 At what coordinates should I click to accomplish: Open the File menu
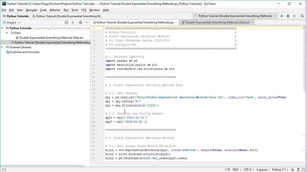4,10
